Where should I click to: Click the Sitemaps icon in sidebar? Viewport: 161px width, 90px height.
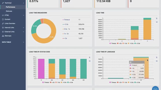point(3,36)
